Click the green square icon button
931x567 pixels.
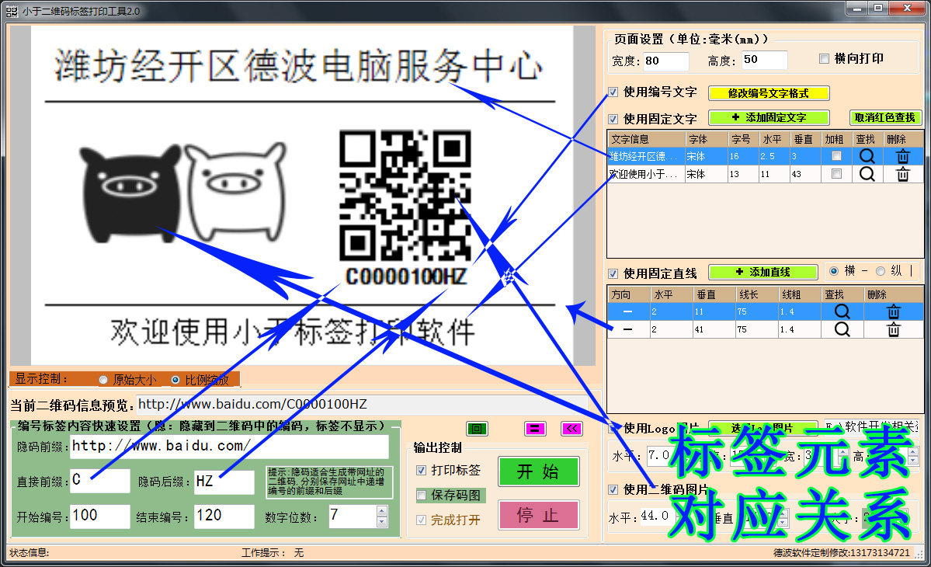point(478,429)
